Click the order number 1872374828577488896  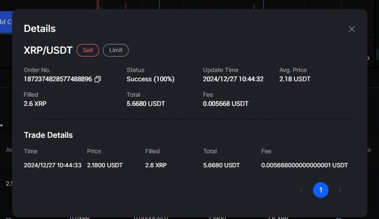pyautogui.click(x=58, y=79)
